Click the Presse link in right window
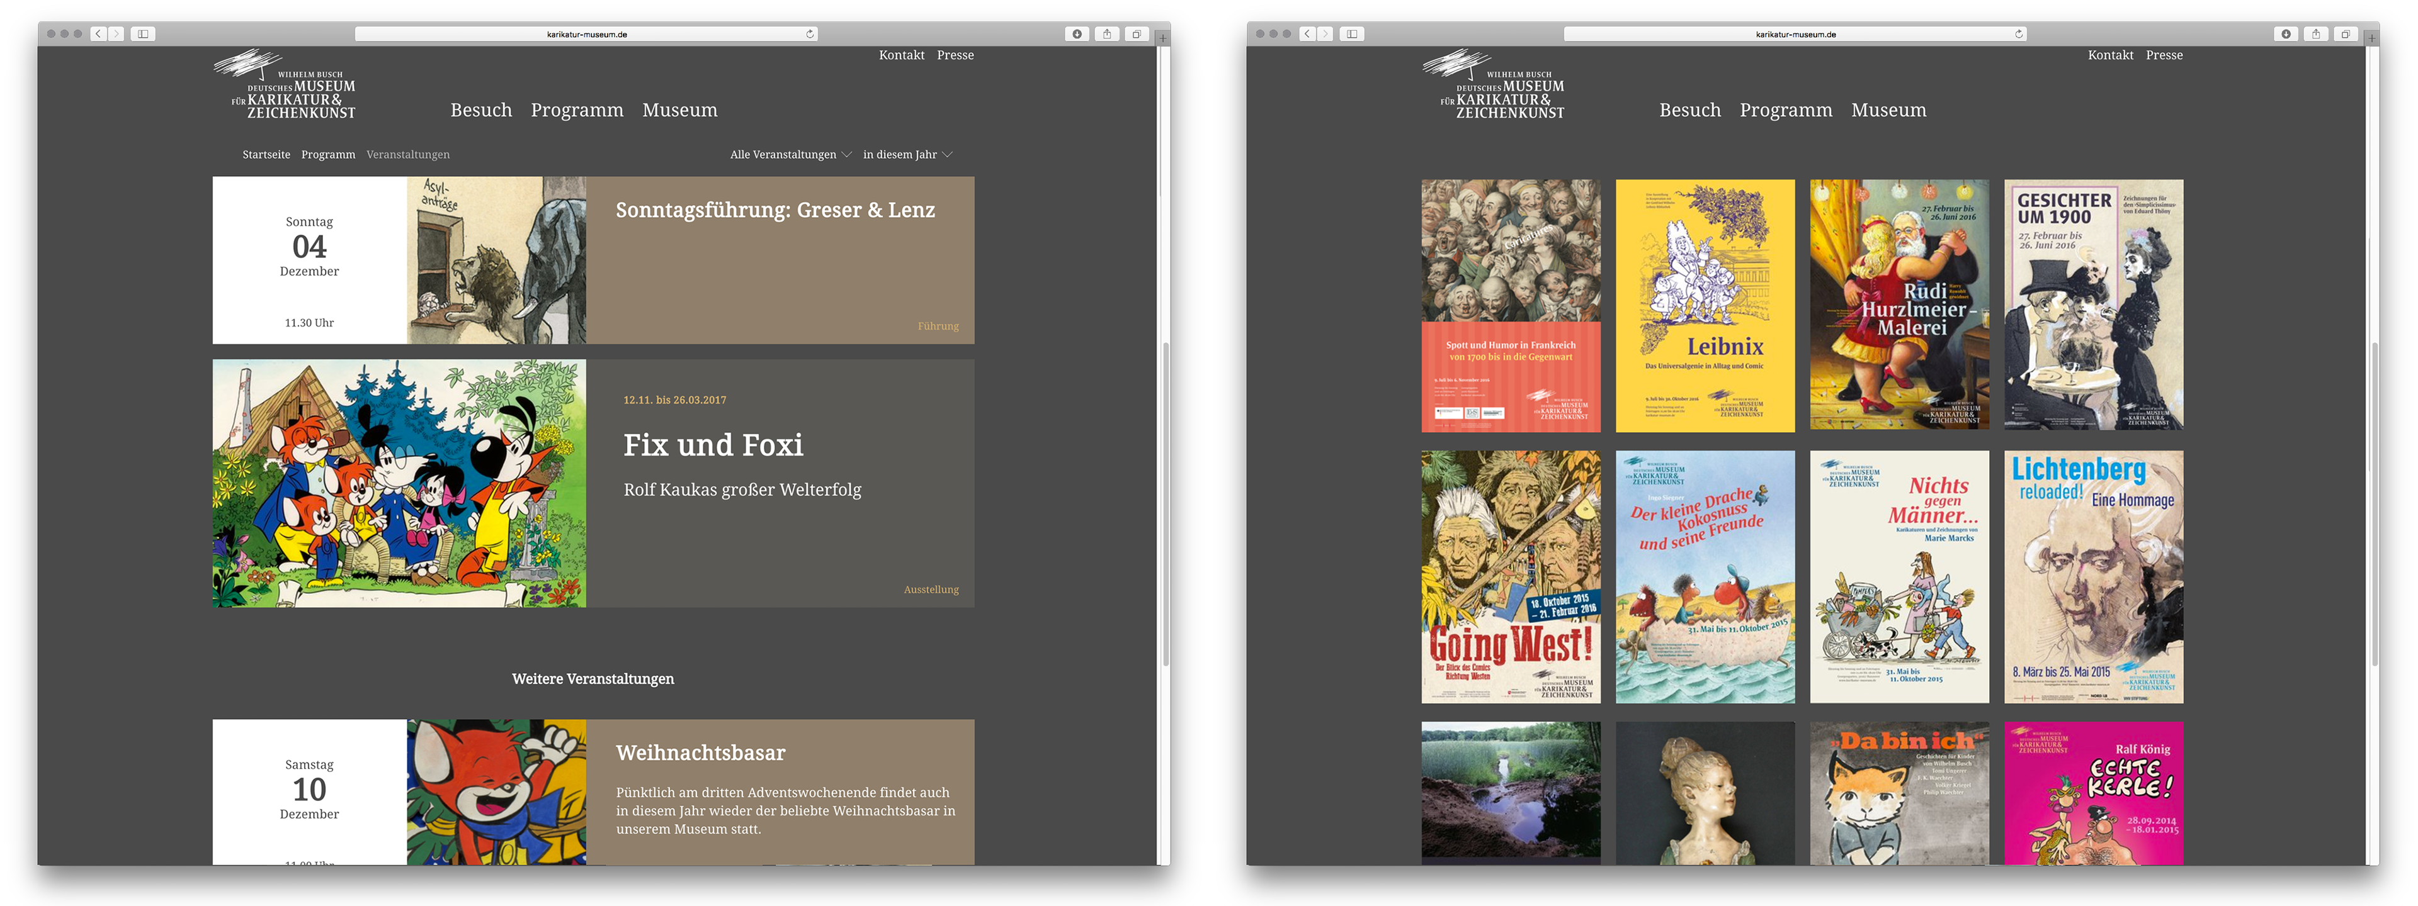The width and height of the screenshot is (2418, 906). click(2164, 55)
